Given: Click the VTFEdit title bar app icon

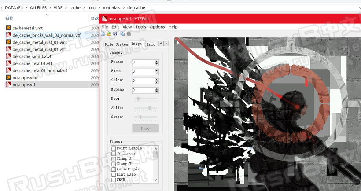Looking at the screenshot, I should [x=104, y=19].
